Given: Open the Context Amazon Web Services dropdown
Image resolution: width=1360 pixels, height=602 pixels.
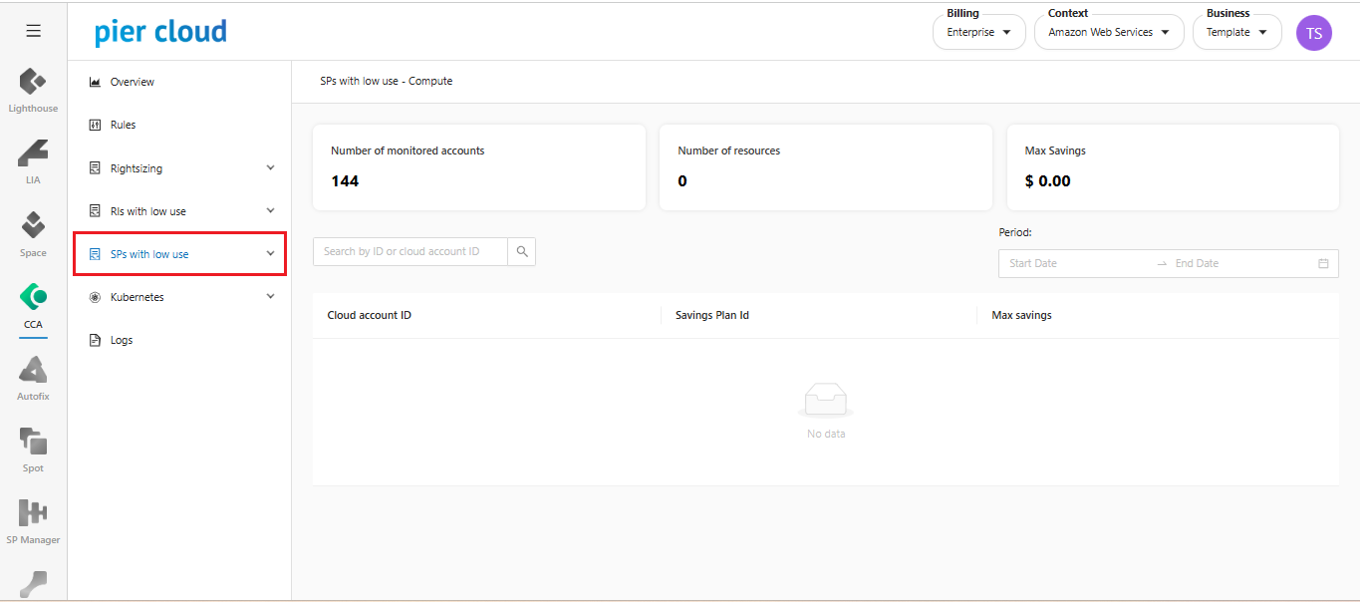Looking at the screenshot, I should 1108,33.
